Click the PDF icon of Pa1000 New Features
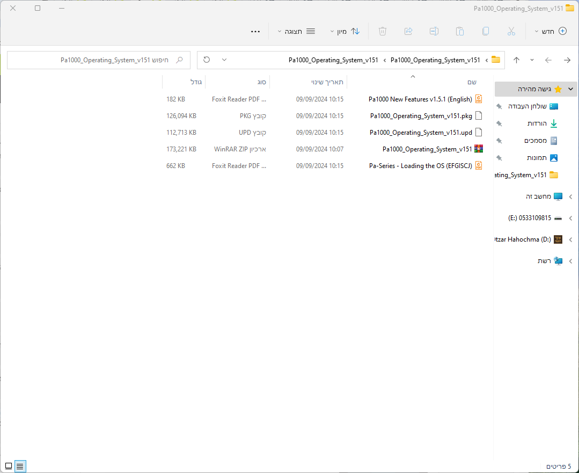 point(479,99)
